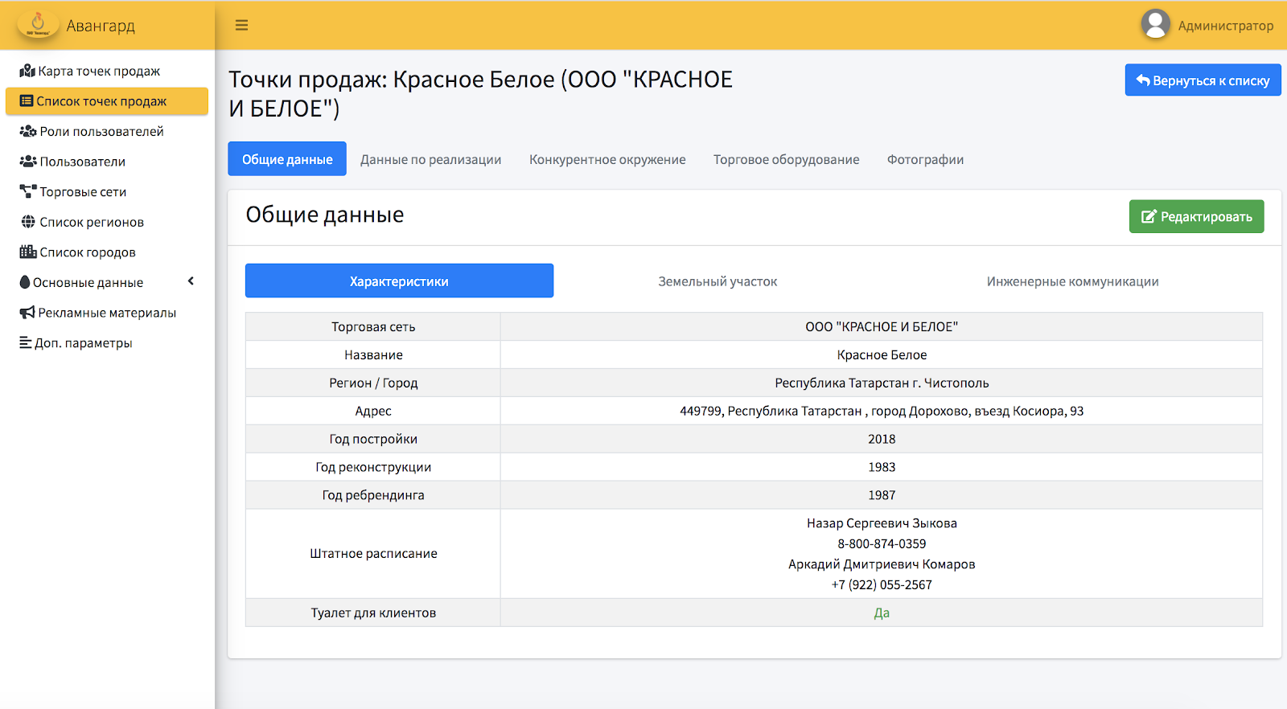Click the megaphone icon beside Рекламные материалы
Image resolution: width=1287 pixels, height=709 pixels.
pos(27,313)
